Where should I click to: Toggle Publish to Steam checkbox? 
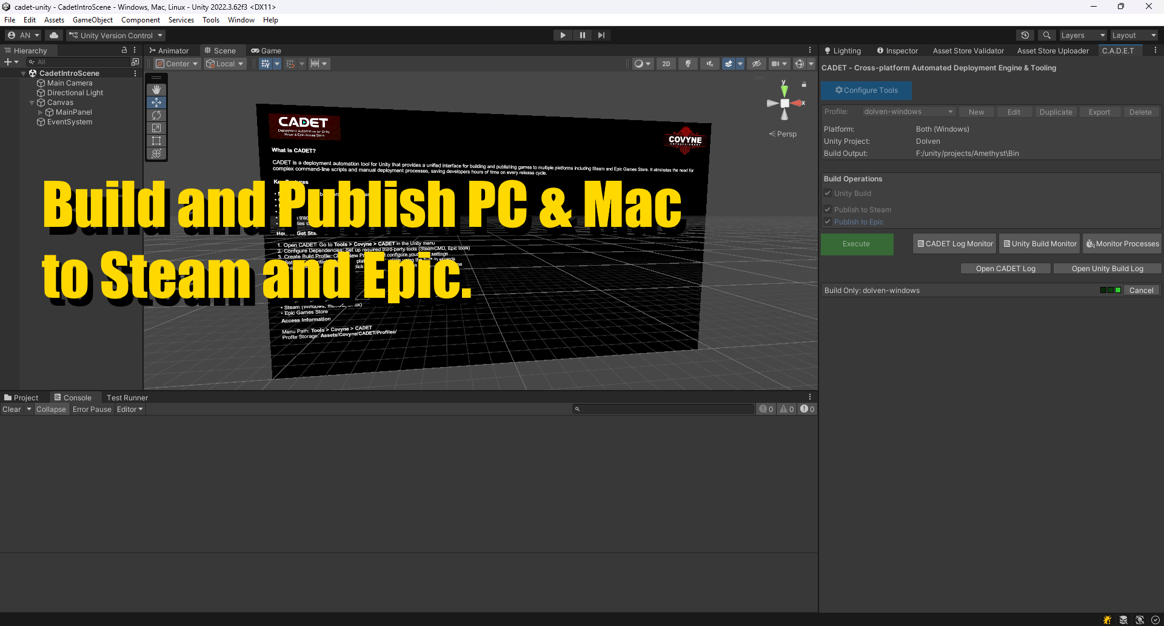point(828,209)
